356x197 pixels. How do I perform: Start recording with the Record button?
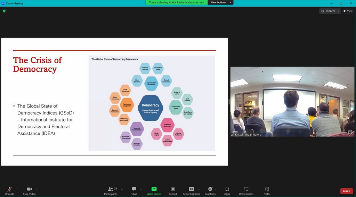click(173, 190)
